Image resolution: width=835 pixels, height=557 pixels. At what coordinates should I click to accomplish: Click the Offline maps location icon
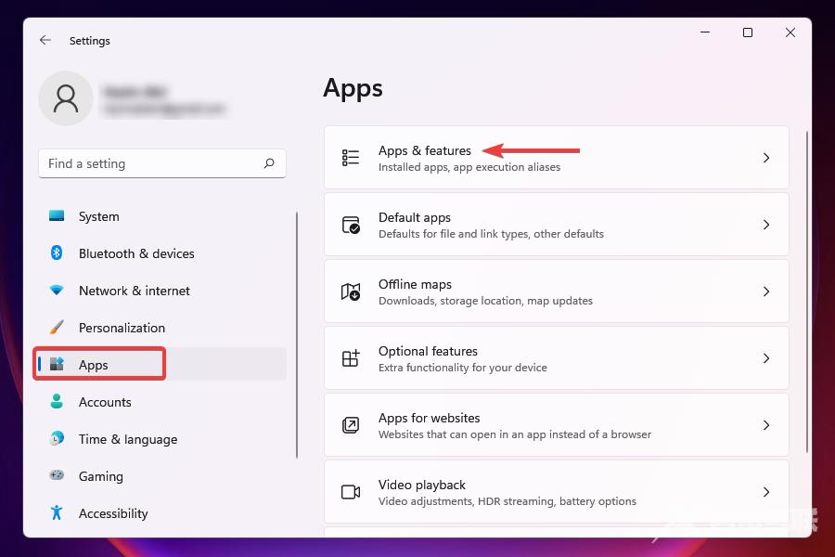(351, 291)
